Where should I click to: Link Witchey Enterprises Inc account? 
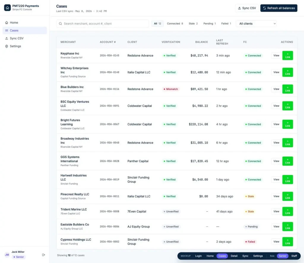point(287,72)
